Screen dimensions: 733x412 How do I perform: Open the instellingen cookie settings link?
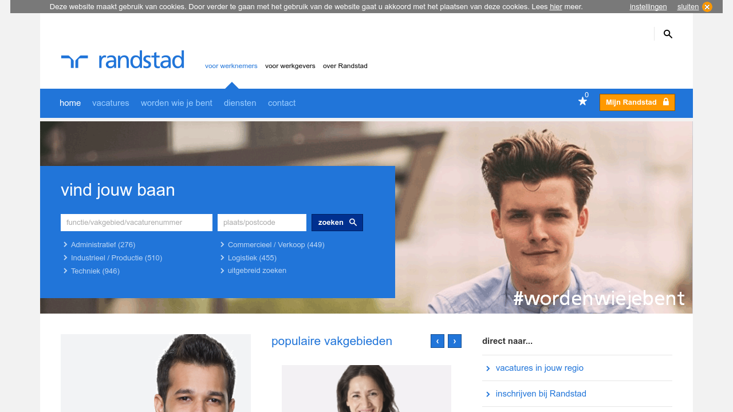point(648,7)
